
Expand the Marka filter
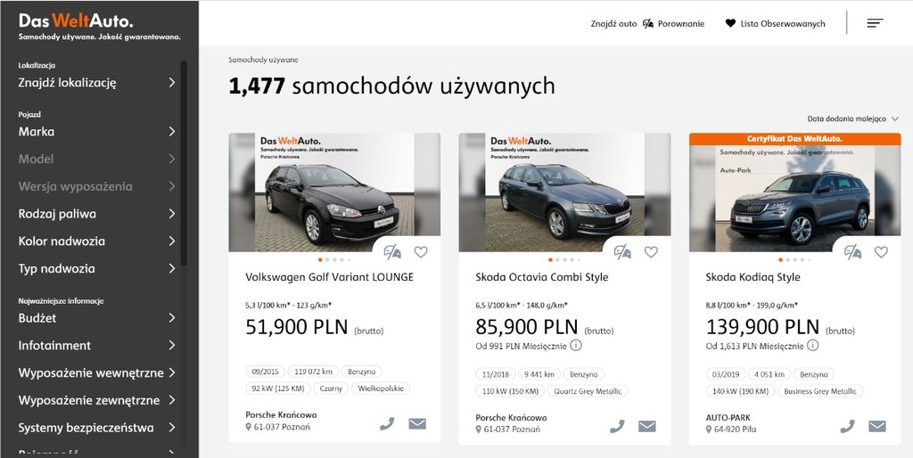tap(96, 132)
